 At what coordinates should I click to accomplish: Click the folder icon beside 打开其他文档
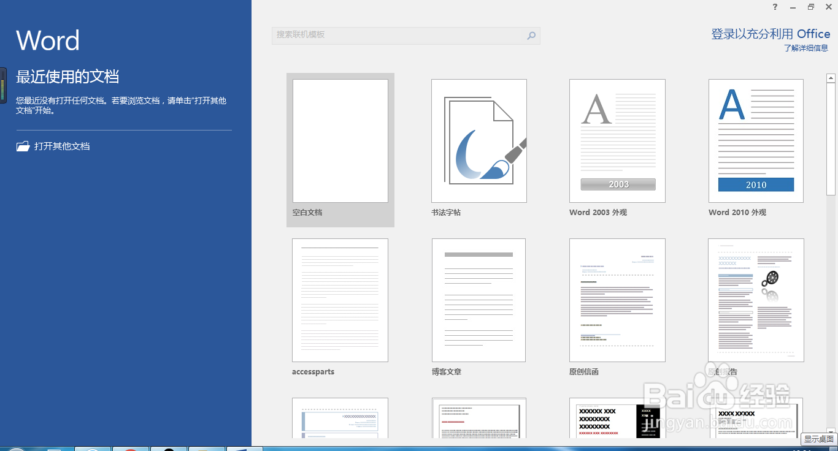(23, 146)
